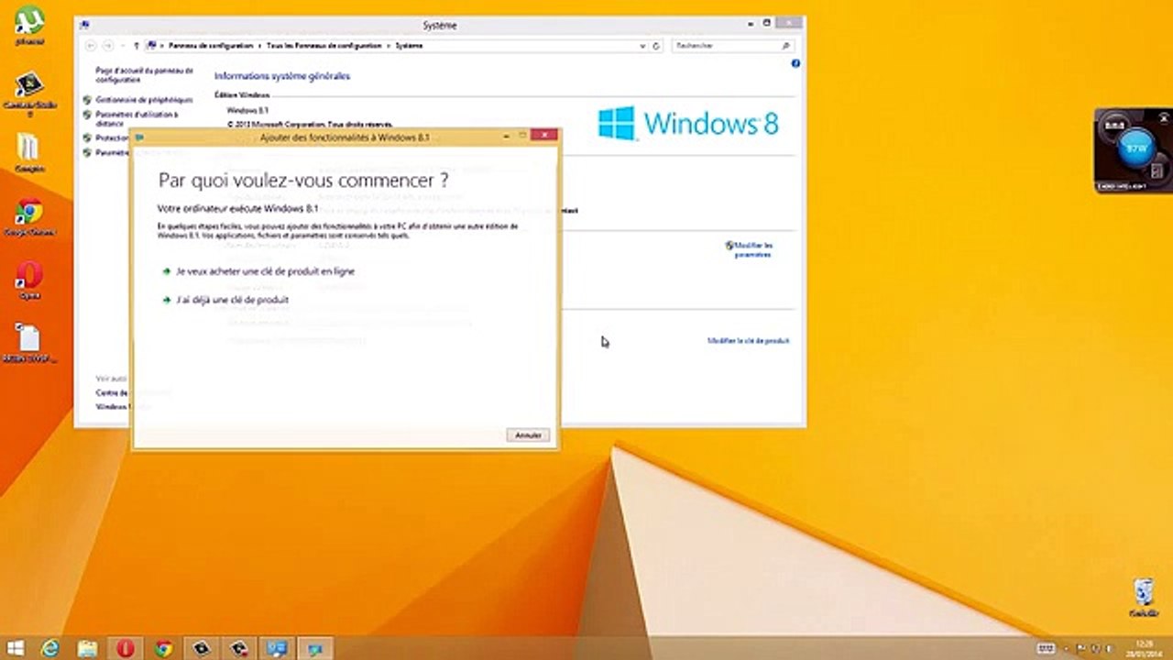This screenshot has height=660, width=1173.
Task: Click the Windows 8 logo in Système window
Action: pos(688,123)
